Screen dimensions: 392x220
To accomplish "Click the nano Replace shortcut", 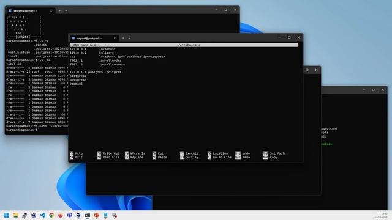I will [x=137, y=158].
